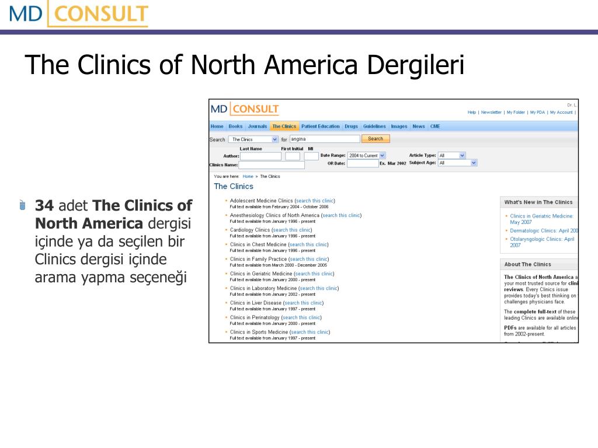This screenshot has width=598, height=448.
Task: Open the Patient Education tab
Action: [321, 127]
